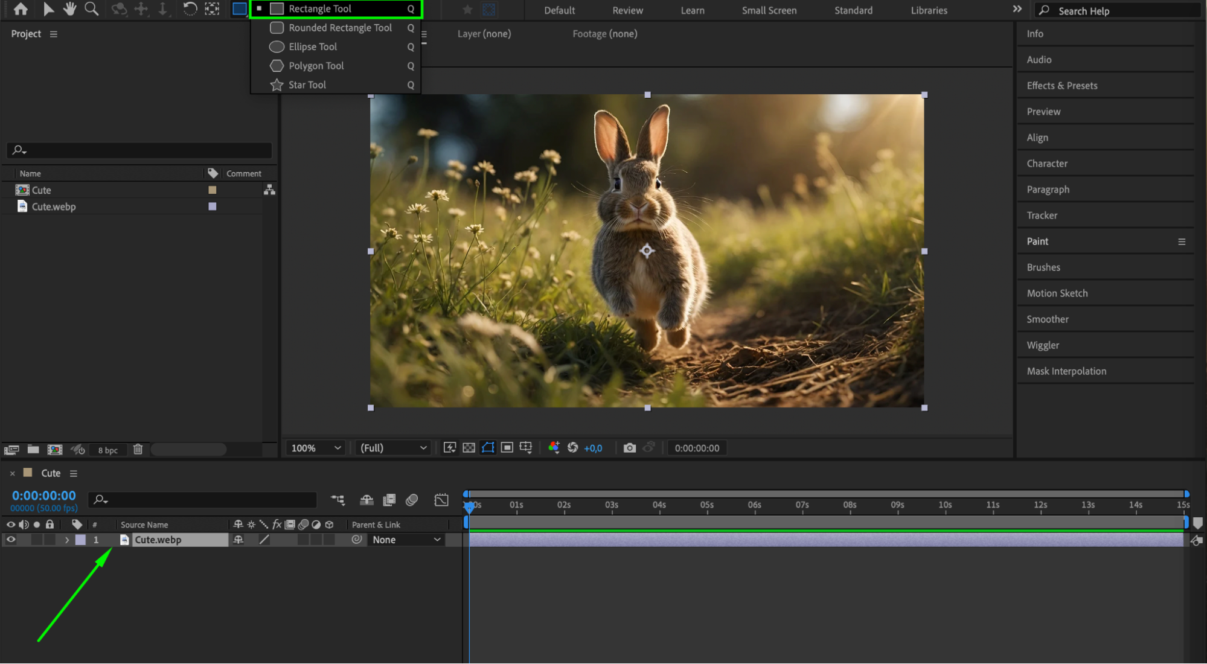
Task: Delete selected item with trash icon
Action: 138,450
